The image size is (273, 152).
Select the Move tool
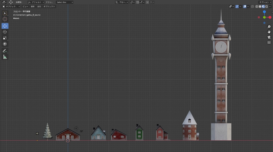[5, 26]
